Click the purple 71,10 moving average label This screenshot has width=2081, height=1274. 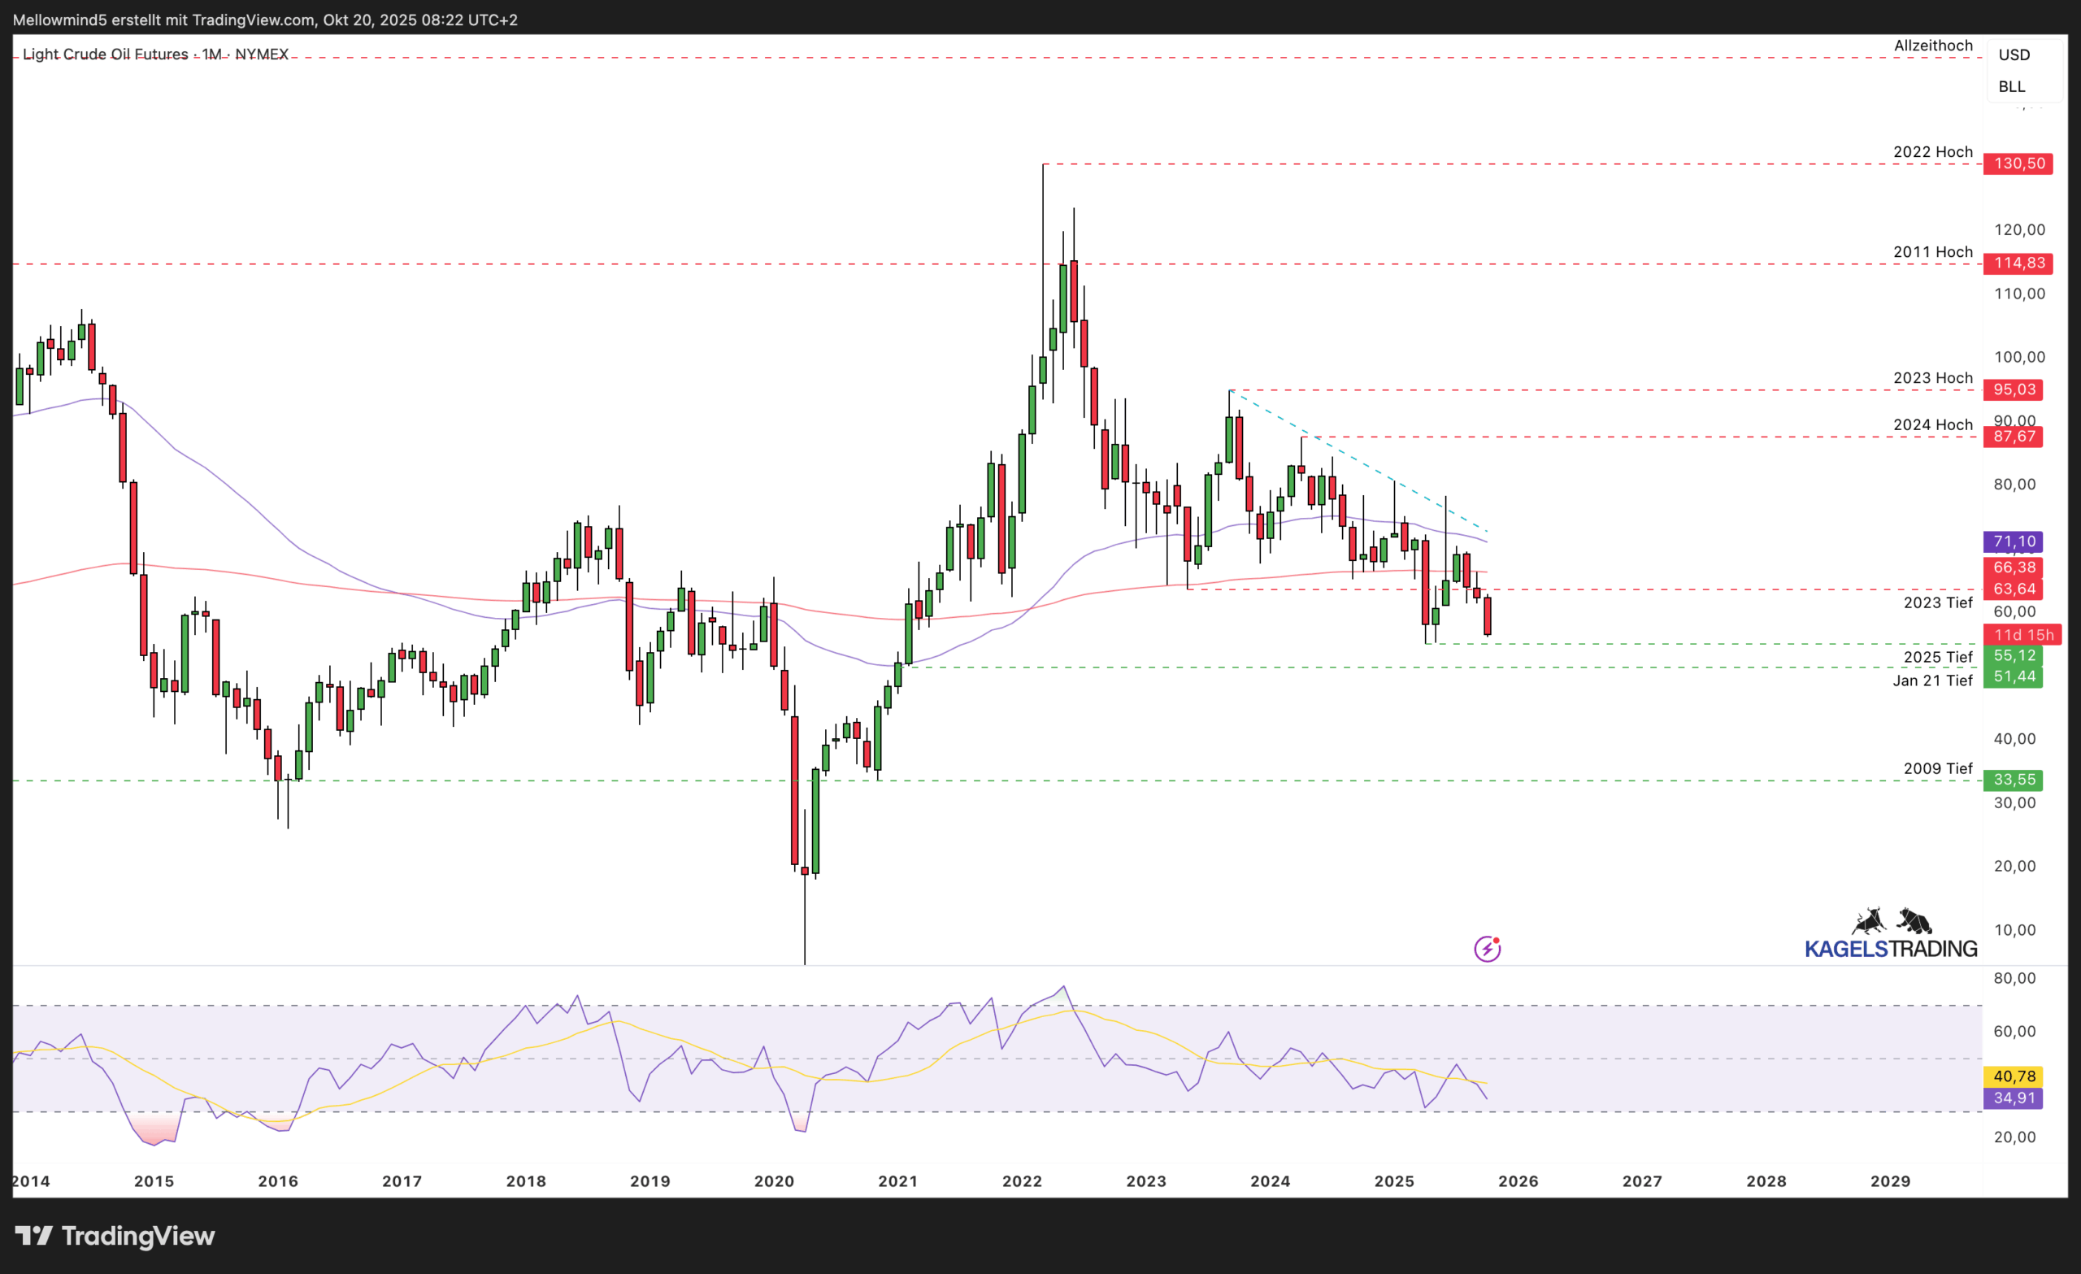point(2014,541)
